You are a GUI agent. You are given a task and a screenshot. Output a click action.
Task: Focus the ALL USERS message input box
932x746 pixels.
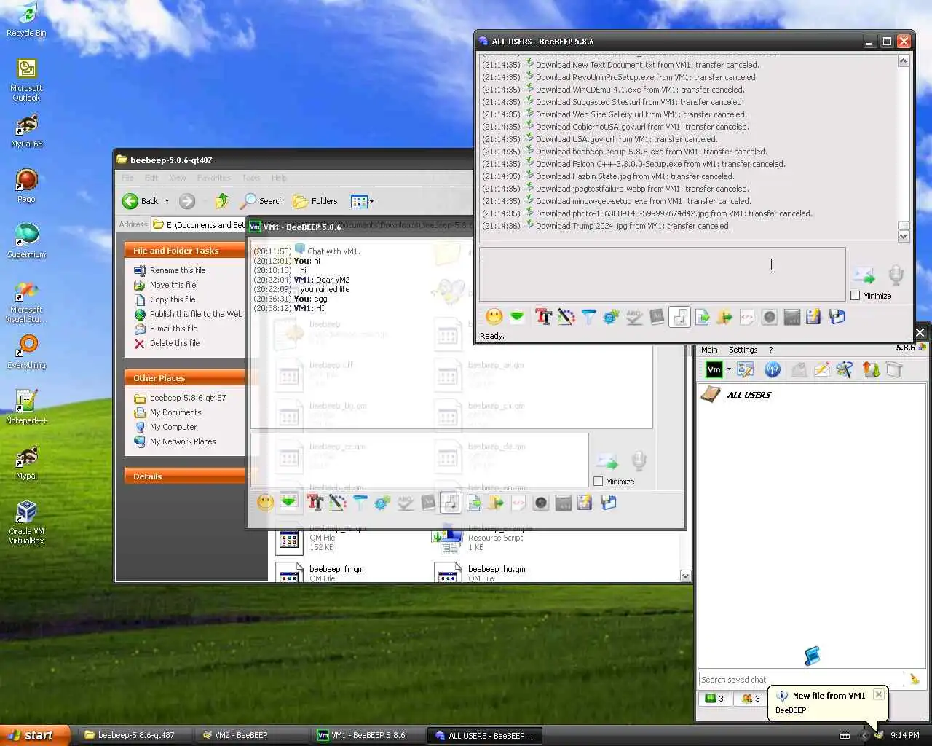[x=662, y=275]
